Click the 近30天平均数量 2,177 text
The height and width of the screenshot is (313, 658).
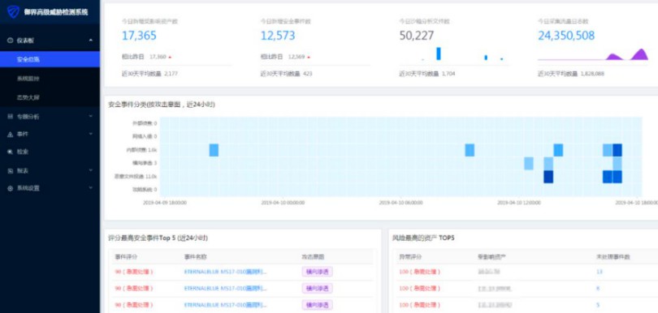click(149, 74)
